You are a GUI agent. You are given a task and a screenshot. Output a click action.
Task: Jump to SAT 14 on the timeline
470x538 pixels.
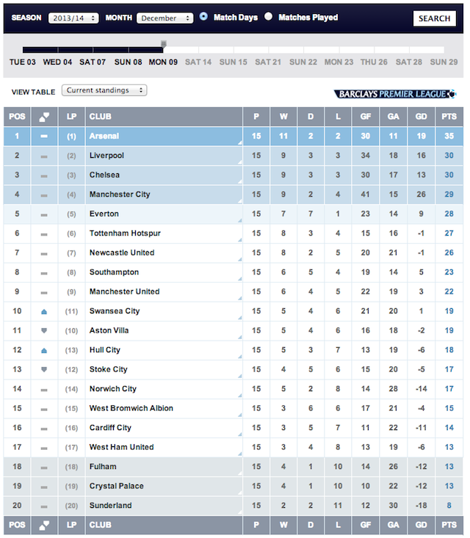[198, 62]
